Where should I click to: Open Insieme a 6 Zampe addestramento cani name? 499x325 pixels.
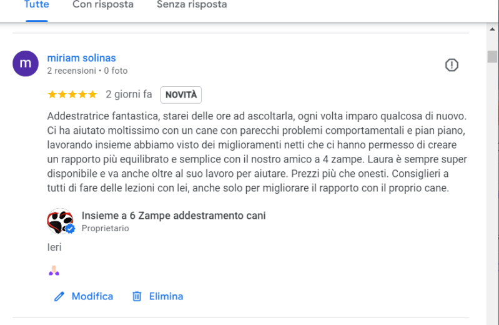[174, 216]
